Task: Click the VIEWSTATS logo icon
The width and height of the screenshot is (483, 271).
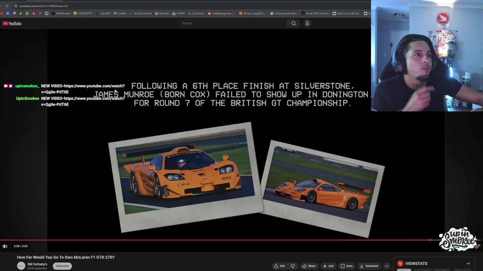Action: pyautogui.click(x=400, y=263)
